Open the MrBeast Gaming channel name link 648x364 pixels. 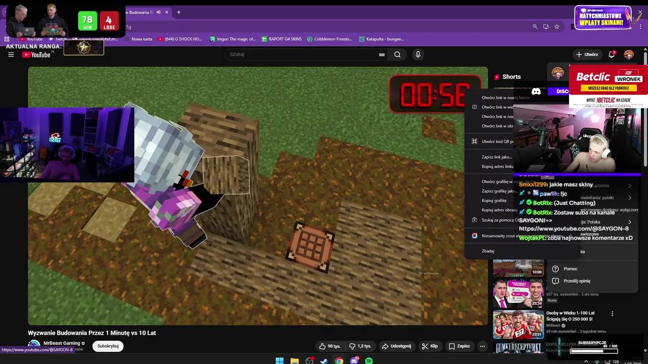click(x=62, y=343)
